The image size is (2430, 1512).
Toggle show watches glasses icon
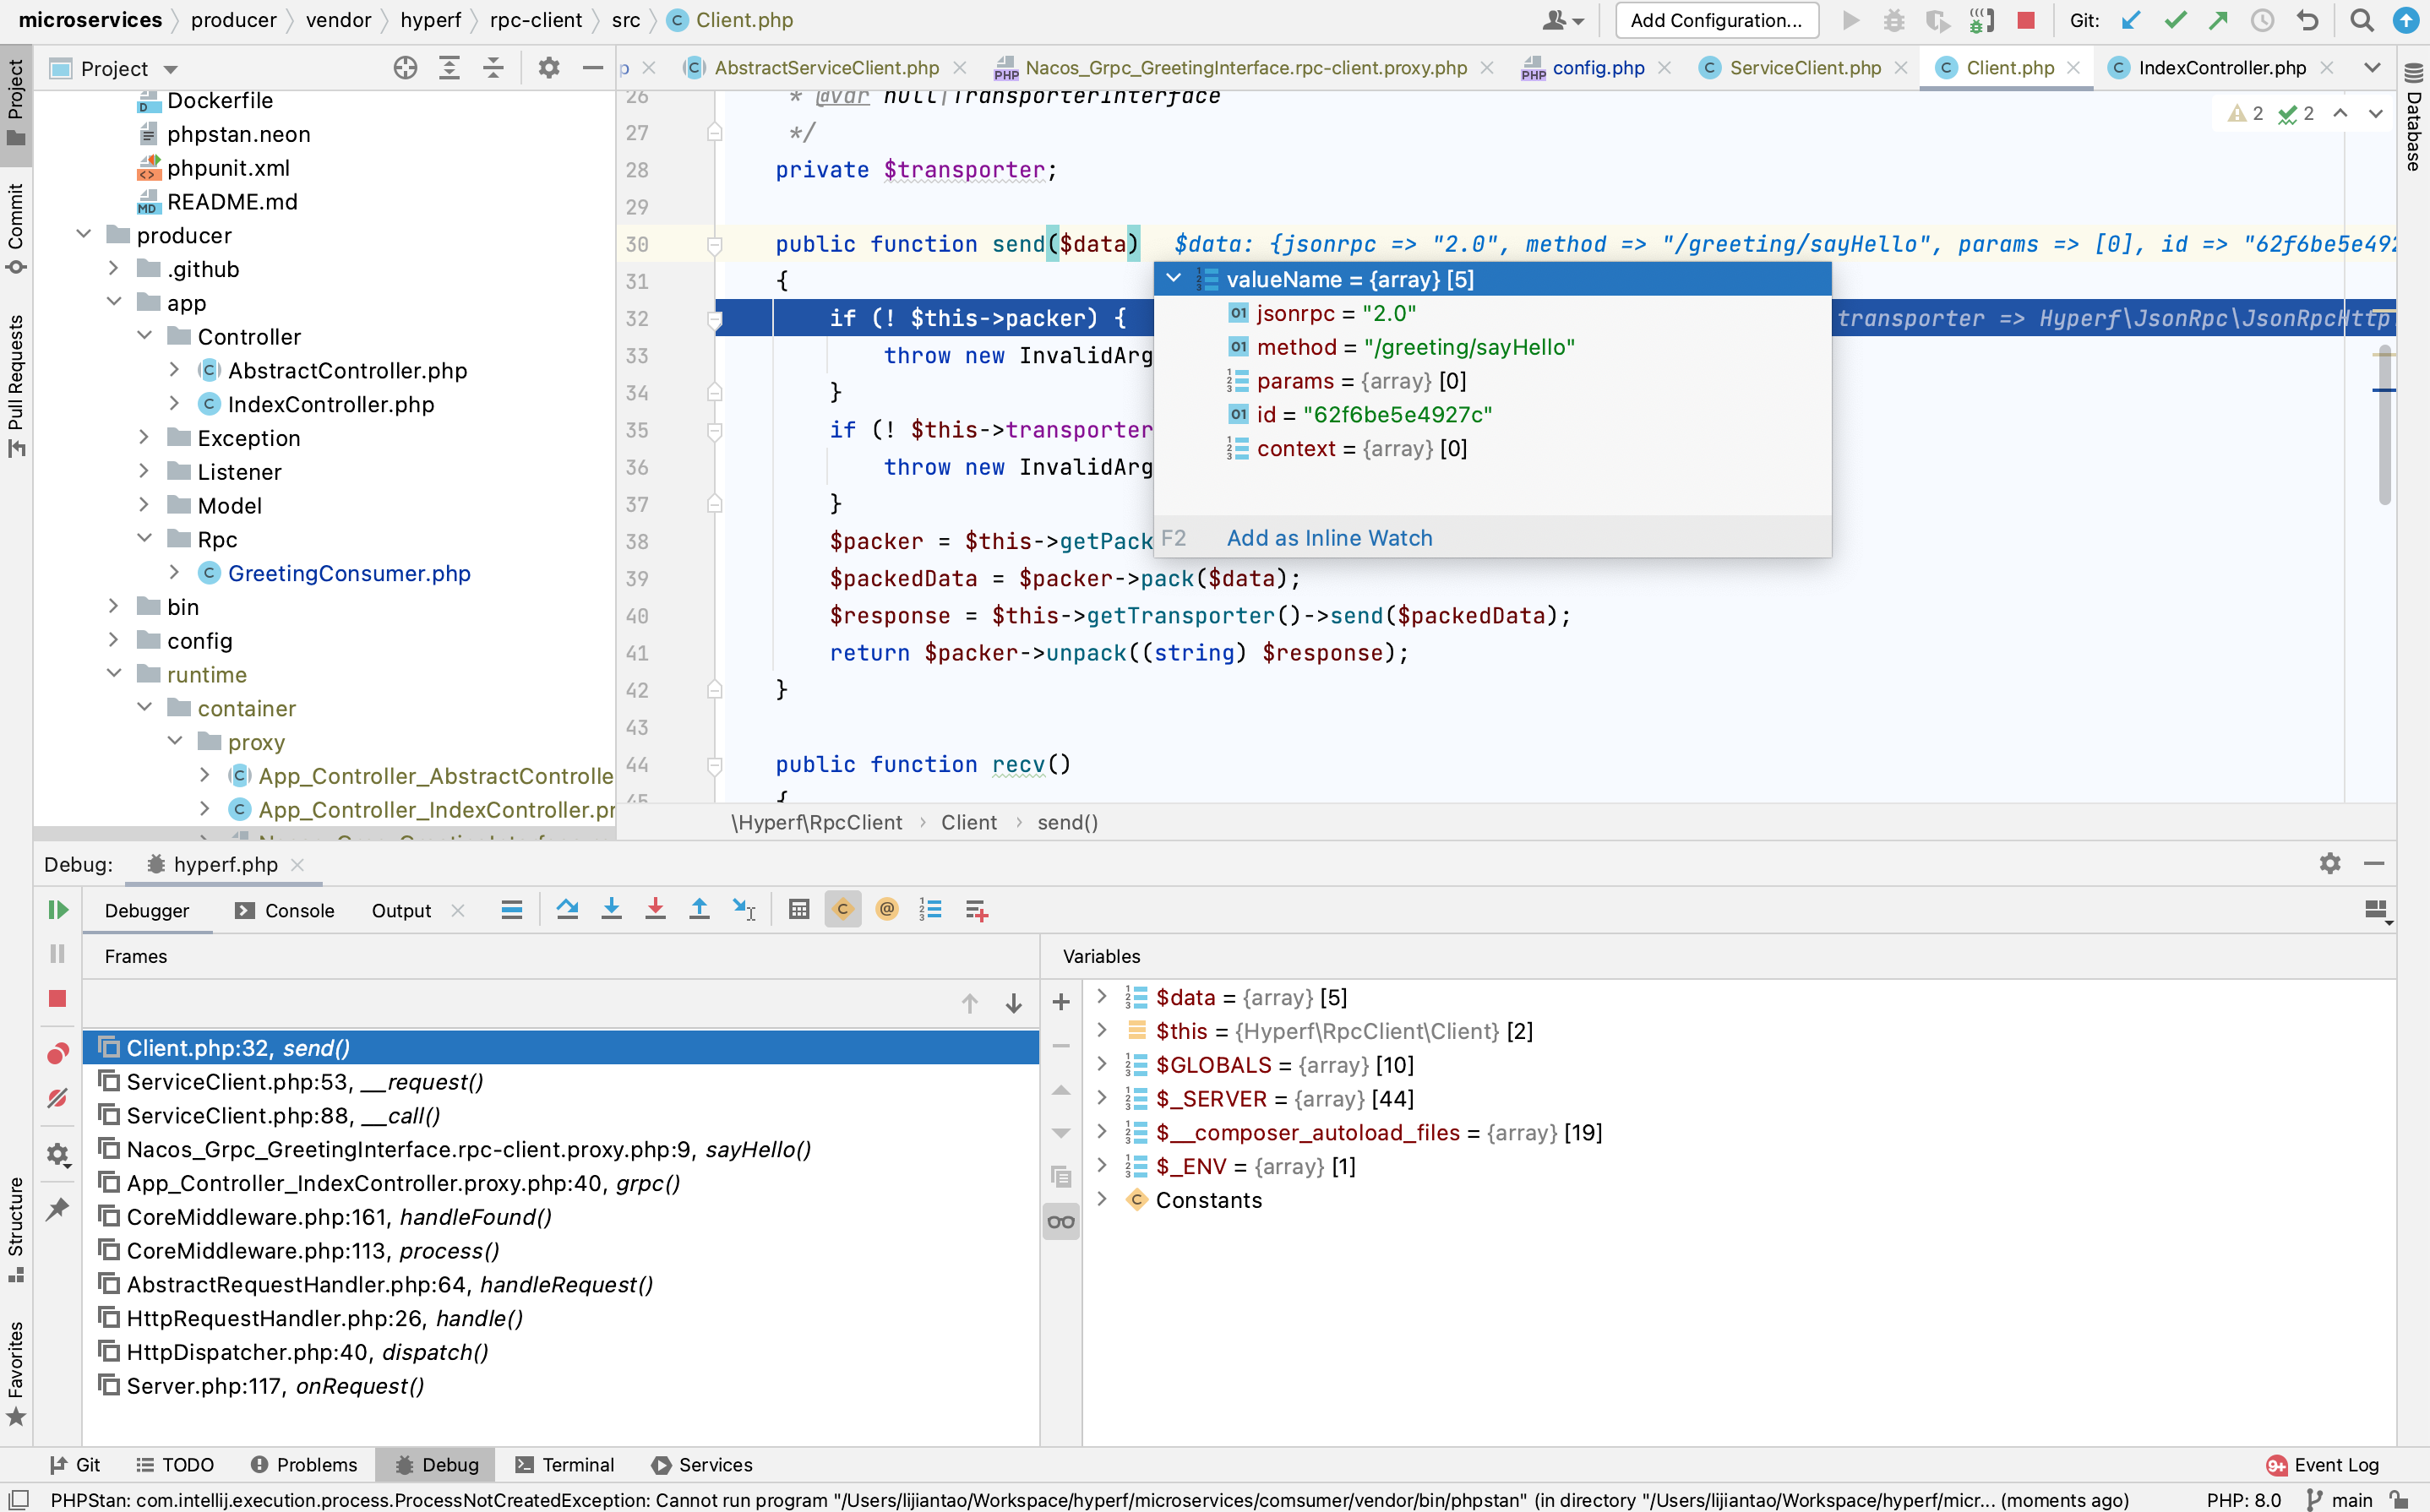click(x=1061, y=1221)
